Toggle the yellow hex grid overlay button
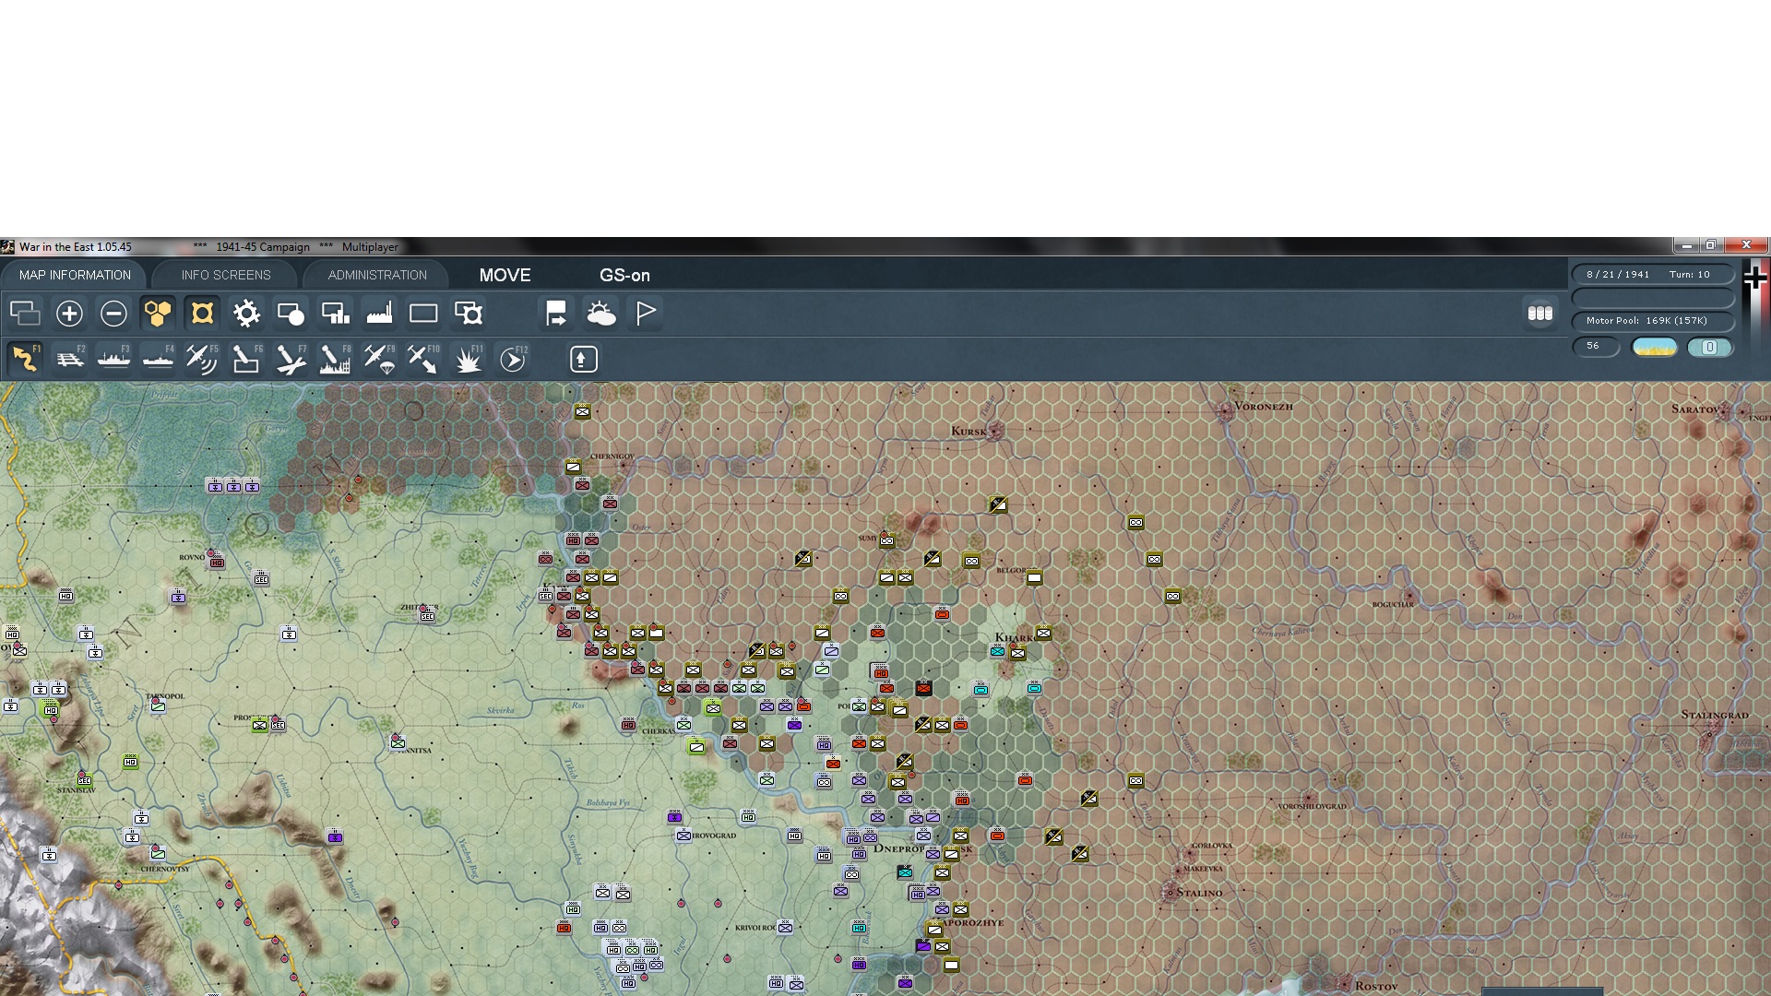 click(x=158, y=314)
